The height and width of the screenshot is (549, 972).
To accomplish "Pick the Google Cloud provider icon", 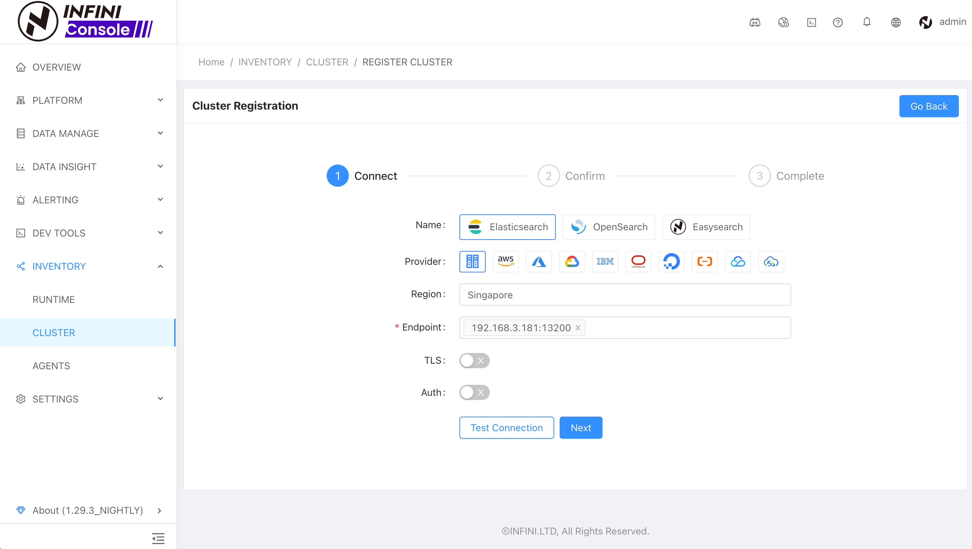I will click(x=572, y=261).
